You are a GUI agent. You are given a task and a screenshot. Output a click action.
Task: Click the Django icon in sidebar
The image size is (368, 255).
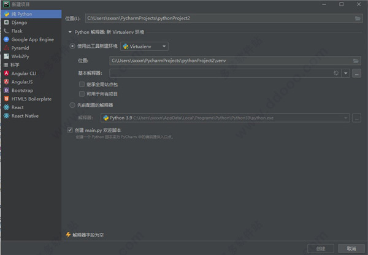6,23
